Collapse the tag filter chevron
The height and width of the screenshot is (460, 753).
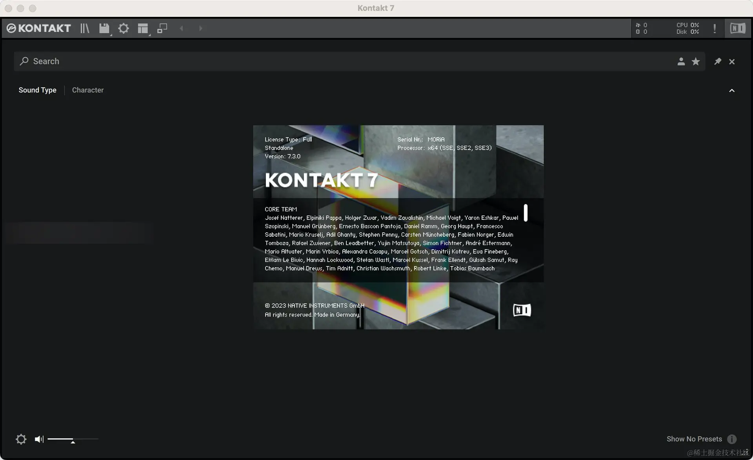(732, 91)
